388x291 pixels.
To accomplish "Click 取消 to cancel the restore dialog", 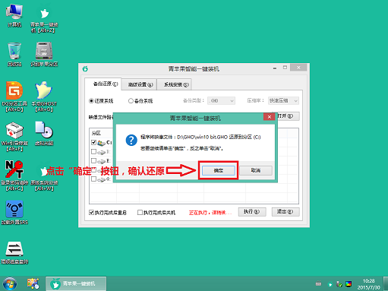I will (x=256, y=170).
